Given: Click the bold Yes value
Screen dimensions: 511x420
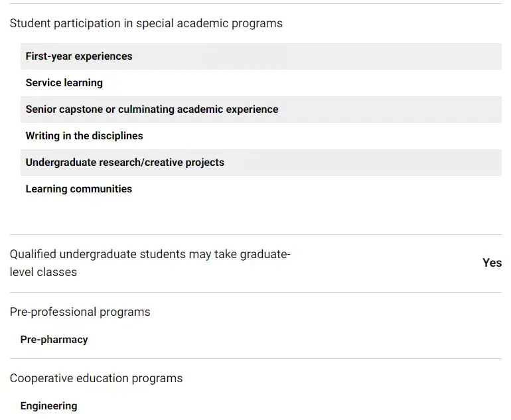Looking at the screenshot, I should pos(492,263).
